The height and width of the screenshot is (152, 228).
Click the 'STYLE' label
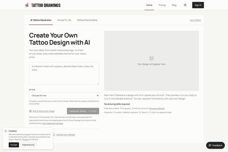click(x=32, y=90)
